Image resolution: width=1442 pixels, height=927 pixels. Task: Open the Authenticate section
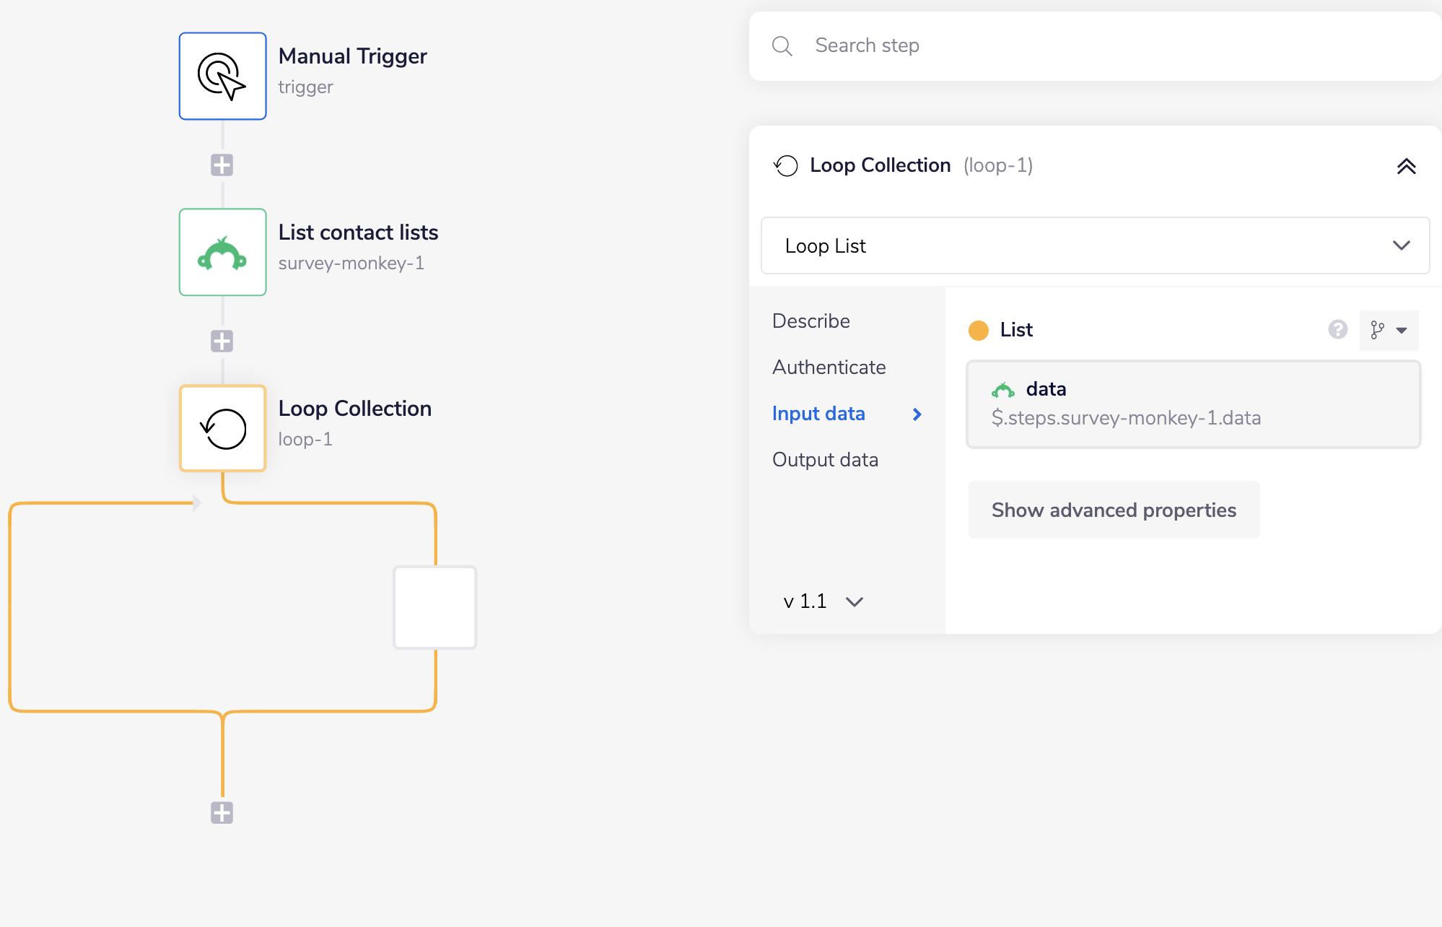829,367
